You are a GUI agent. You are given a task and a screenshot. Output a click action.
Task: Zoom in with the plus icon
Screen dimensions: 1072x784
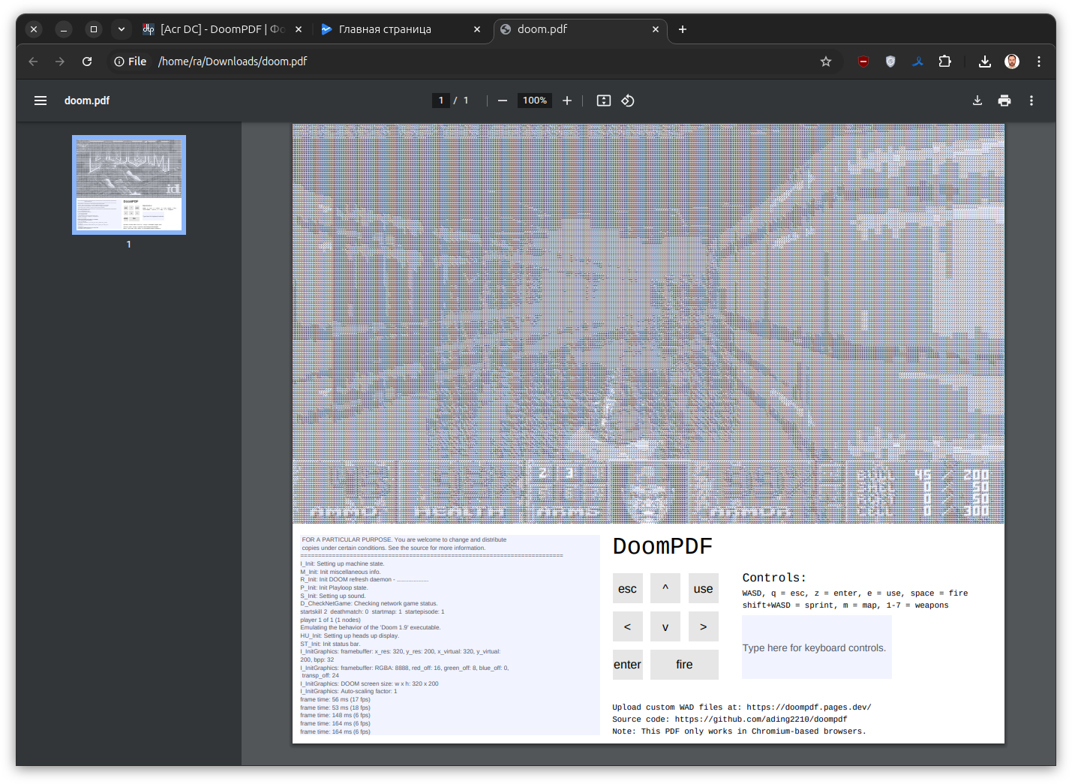coord(567,101)
